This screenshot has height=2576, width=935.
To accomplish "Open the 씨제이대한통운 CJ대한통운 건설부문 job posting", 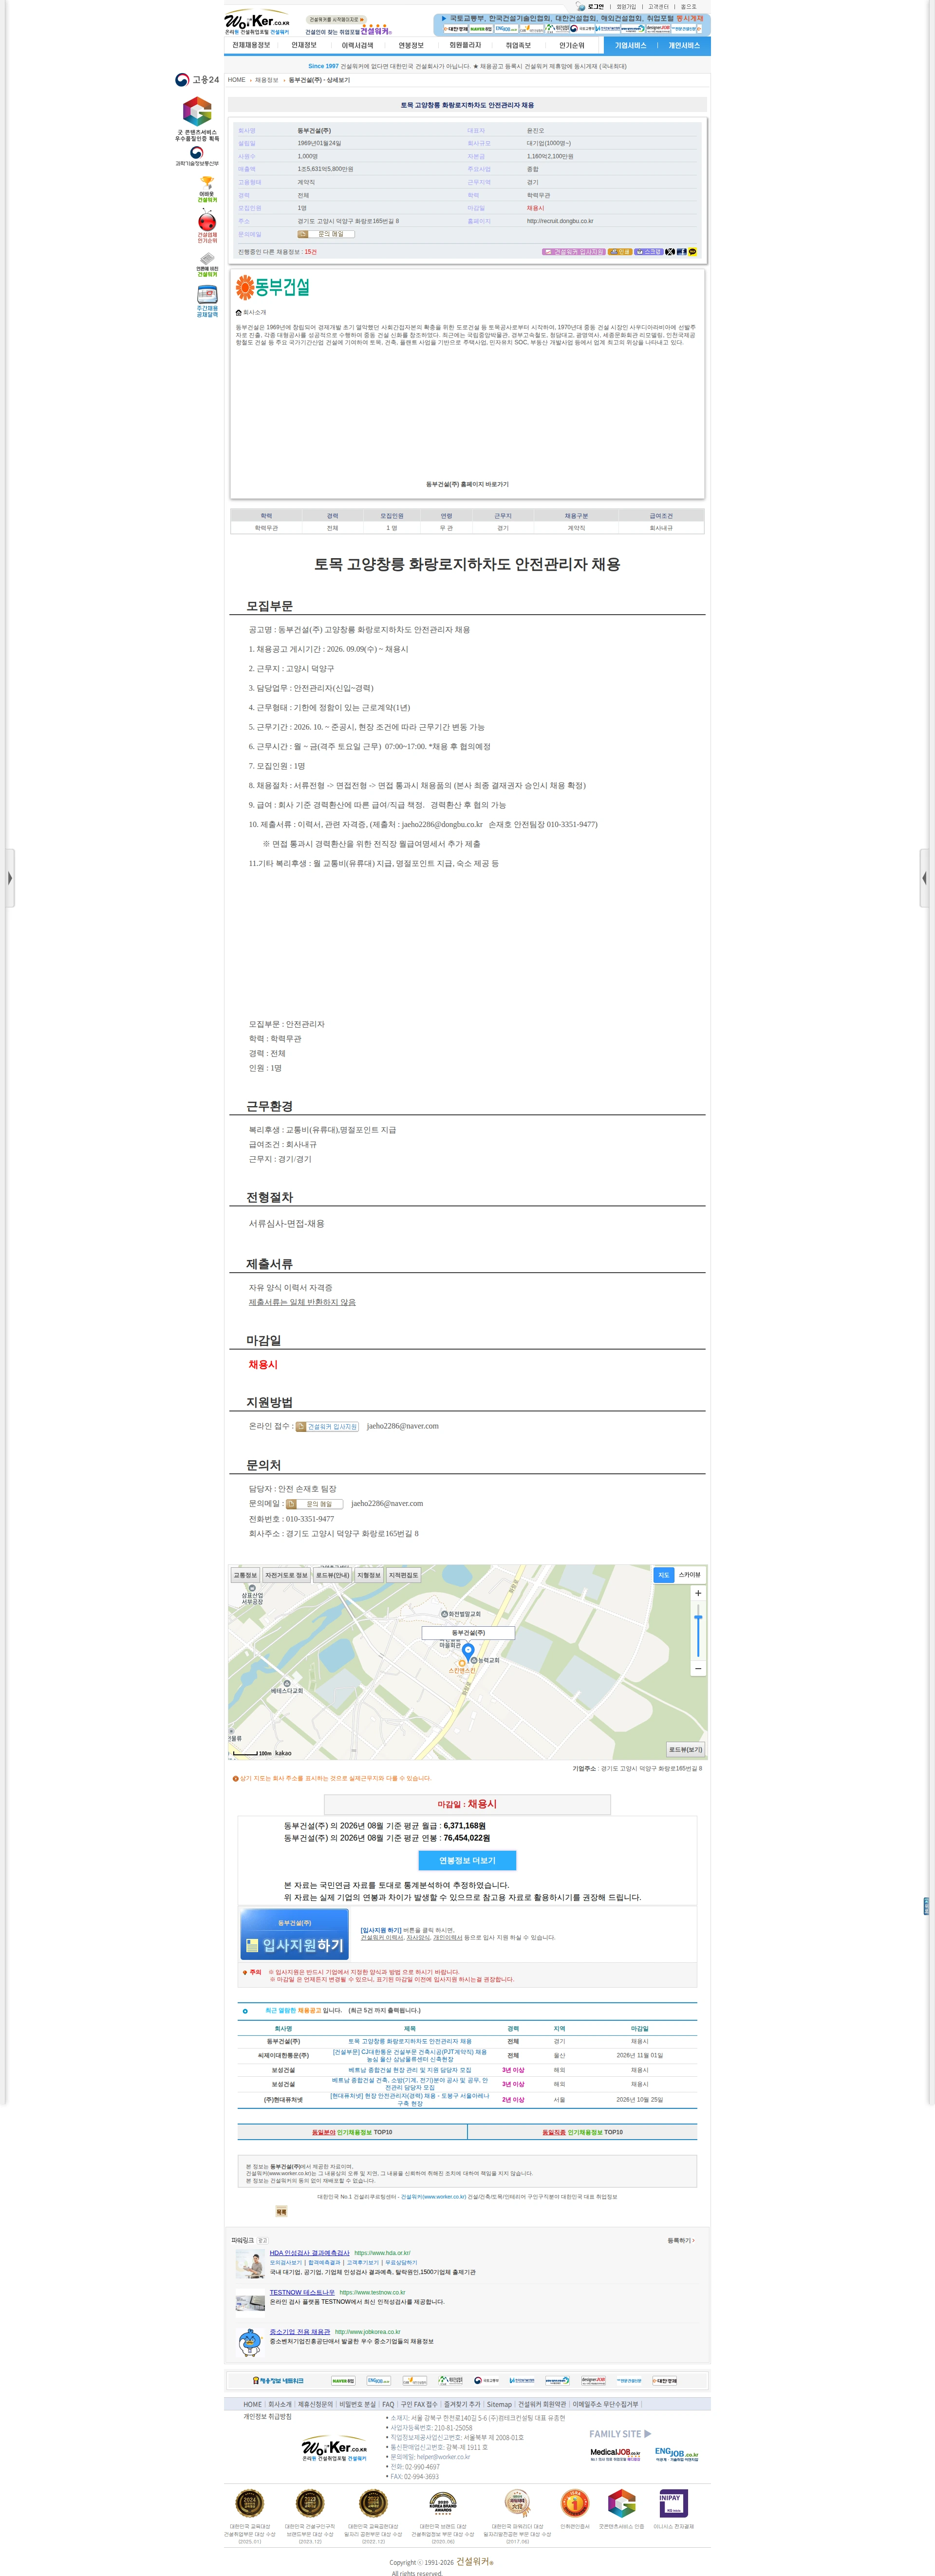I will point(410,2055).
